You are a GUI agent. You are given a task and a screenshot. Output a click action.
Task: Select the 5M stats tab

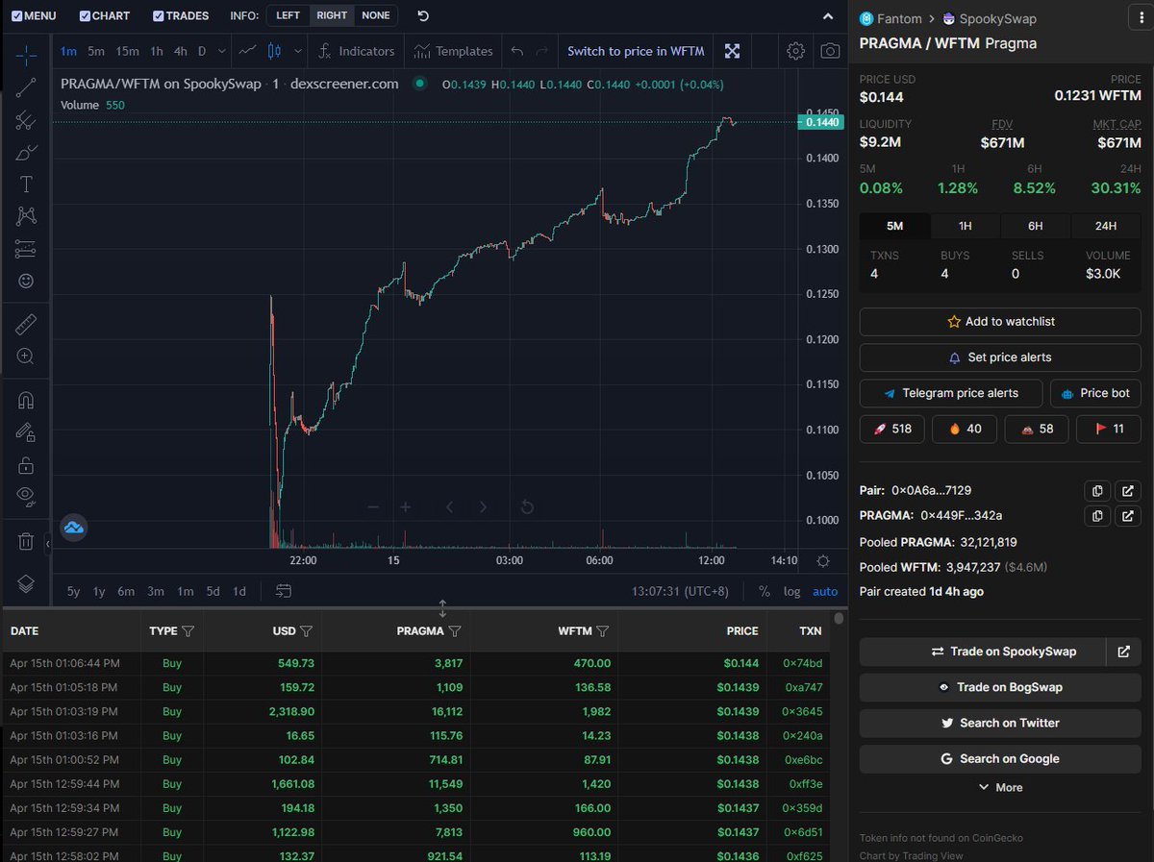pyautogui.click(x=894, y=226)
